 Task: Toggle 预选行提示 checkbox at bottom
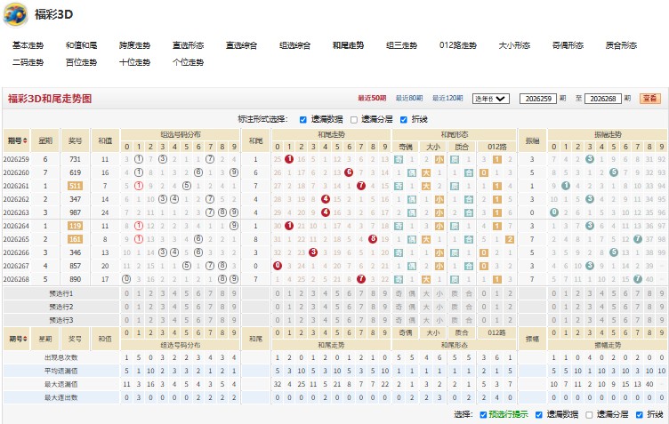coord(483,414)
